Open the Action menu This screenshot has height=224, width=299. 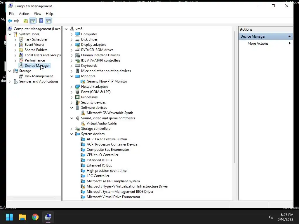point(24,14)
